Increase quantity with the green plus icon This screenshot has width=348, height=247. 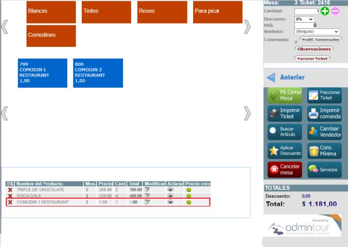[325, 11]
